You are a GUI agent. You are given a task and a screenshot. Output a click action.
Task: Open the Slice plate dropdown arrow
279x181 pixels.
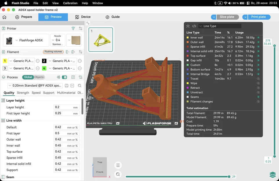pyautogui.click(x=214, y=17)
